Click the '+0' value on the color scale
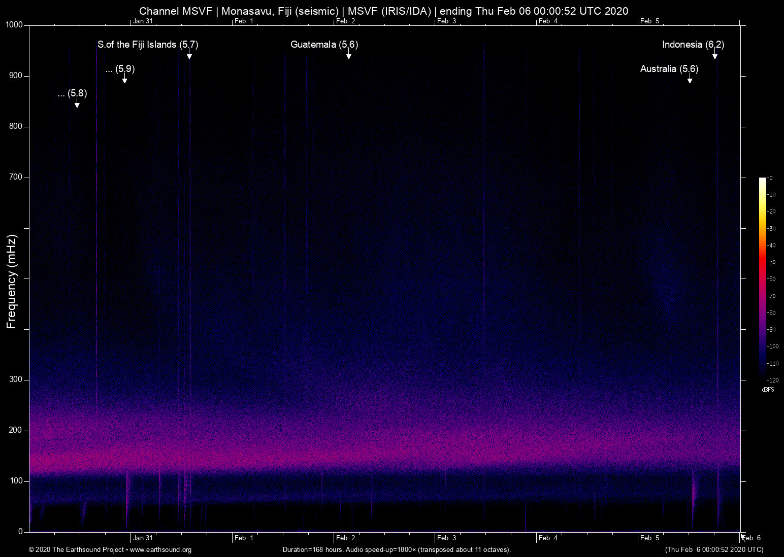 (x=769, y=178)
